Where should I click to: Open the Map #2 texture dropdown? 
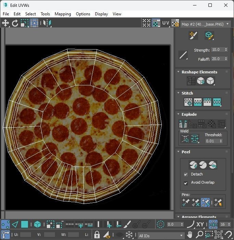click(205, 24)
